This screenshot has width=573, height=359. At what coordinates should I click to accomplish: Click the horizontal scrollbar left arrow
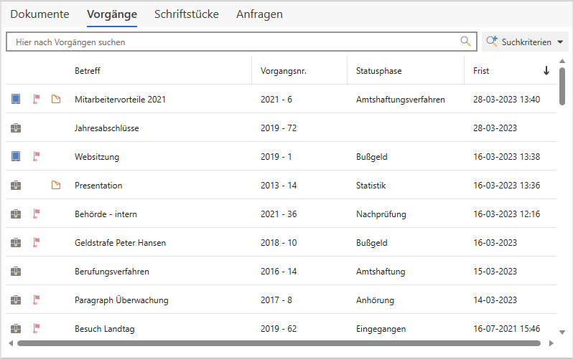click(x=11, y=343)
